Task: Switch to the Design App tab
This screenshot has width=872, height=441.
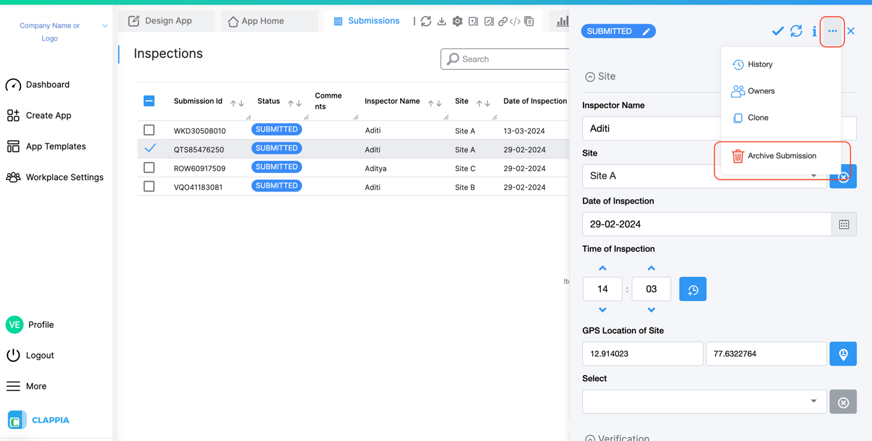Action: [160, 21]
